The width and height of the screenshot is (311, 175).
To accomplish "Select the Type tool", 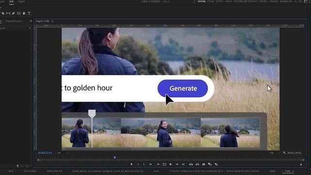I will [29, 13].
